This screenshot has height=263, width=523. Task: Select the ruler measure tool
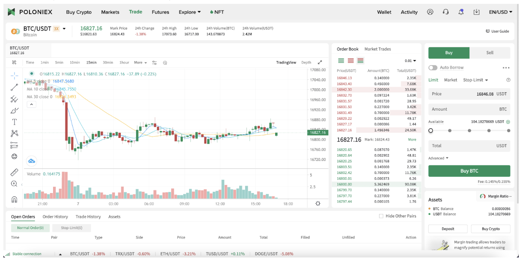point(14,172)
